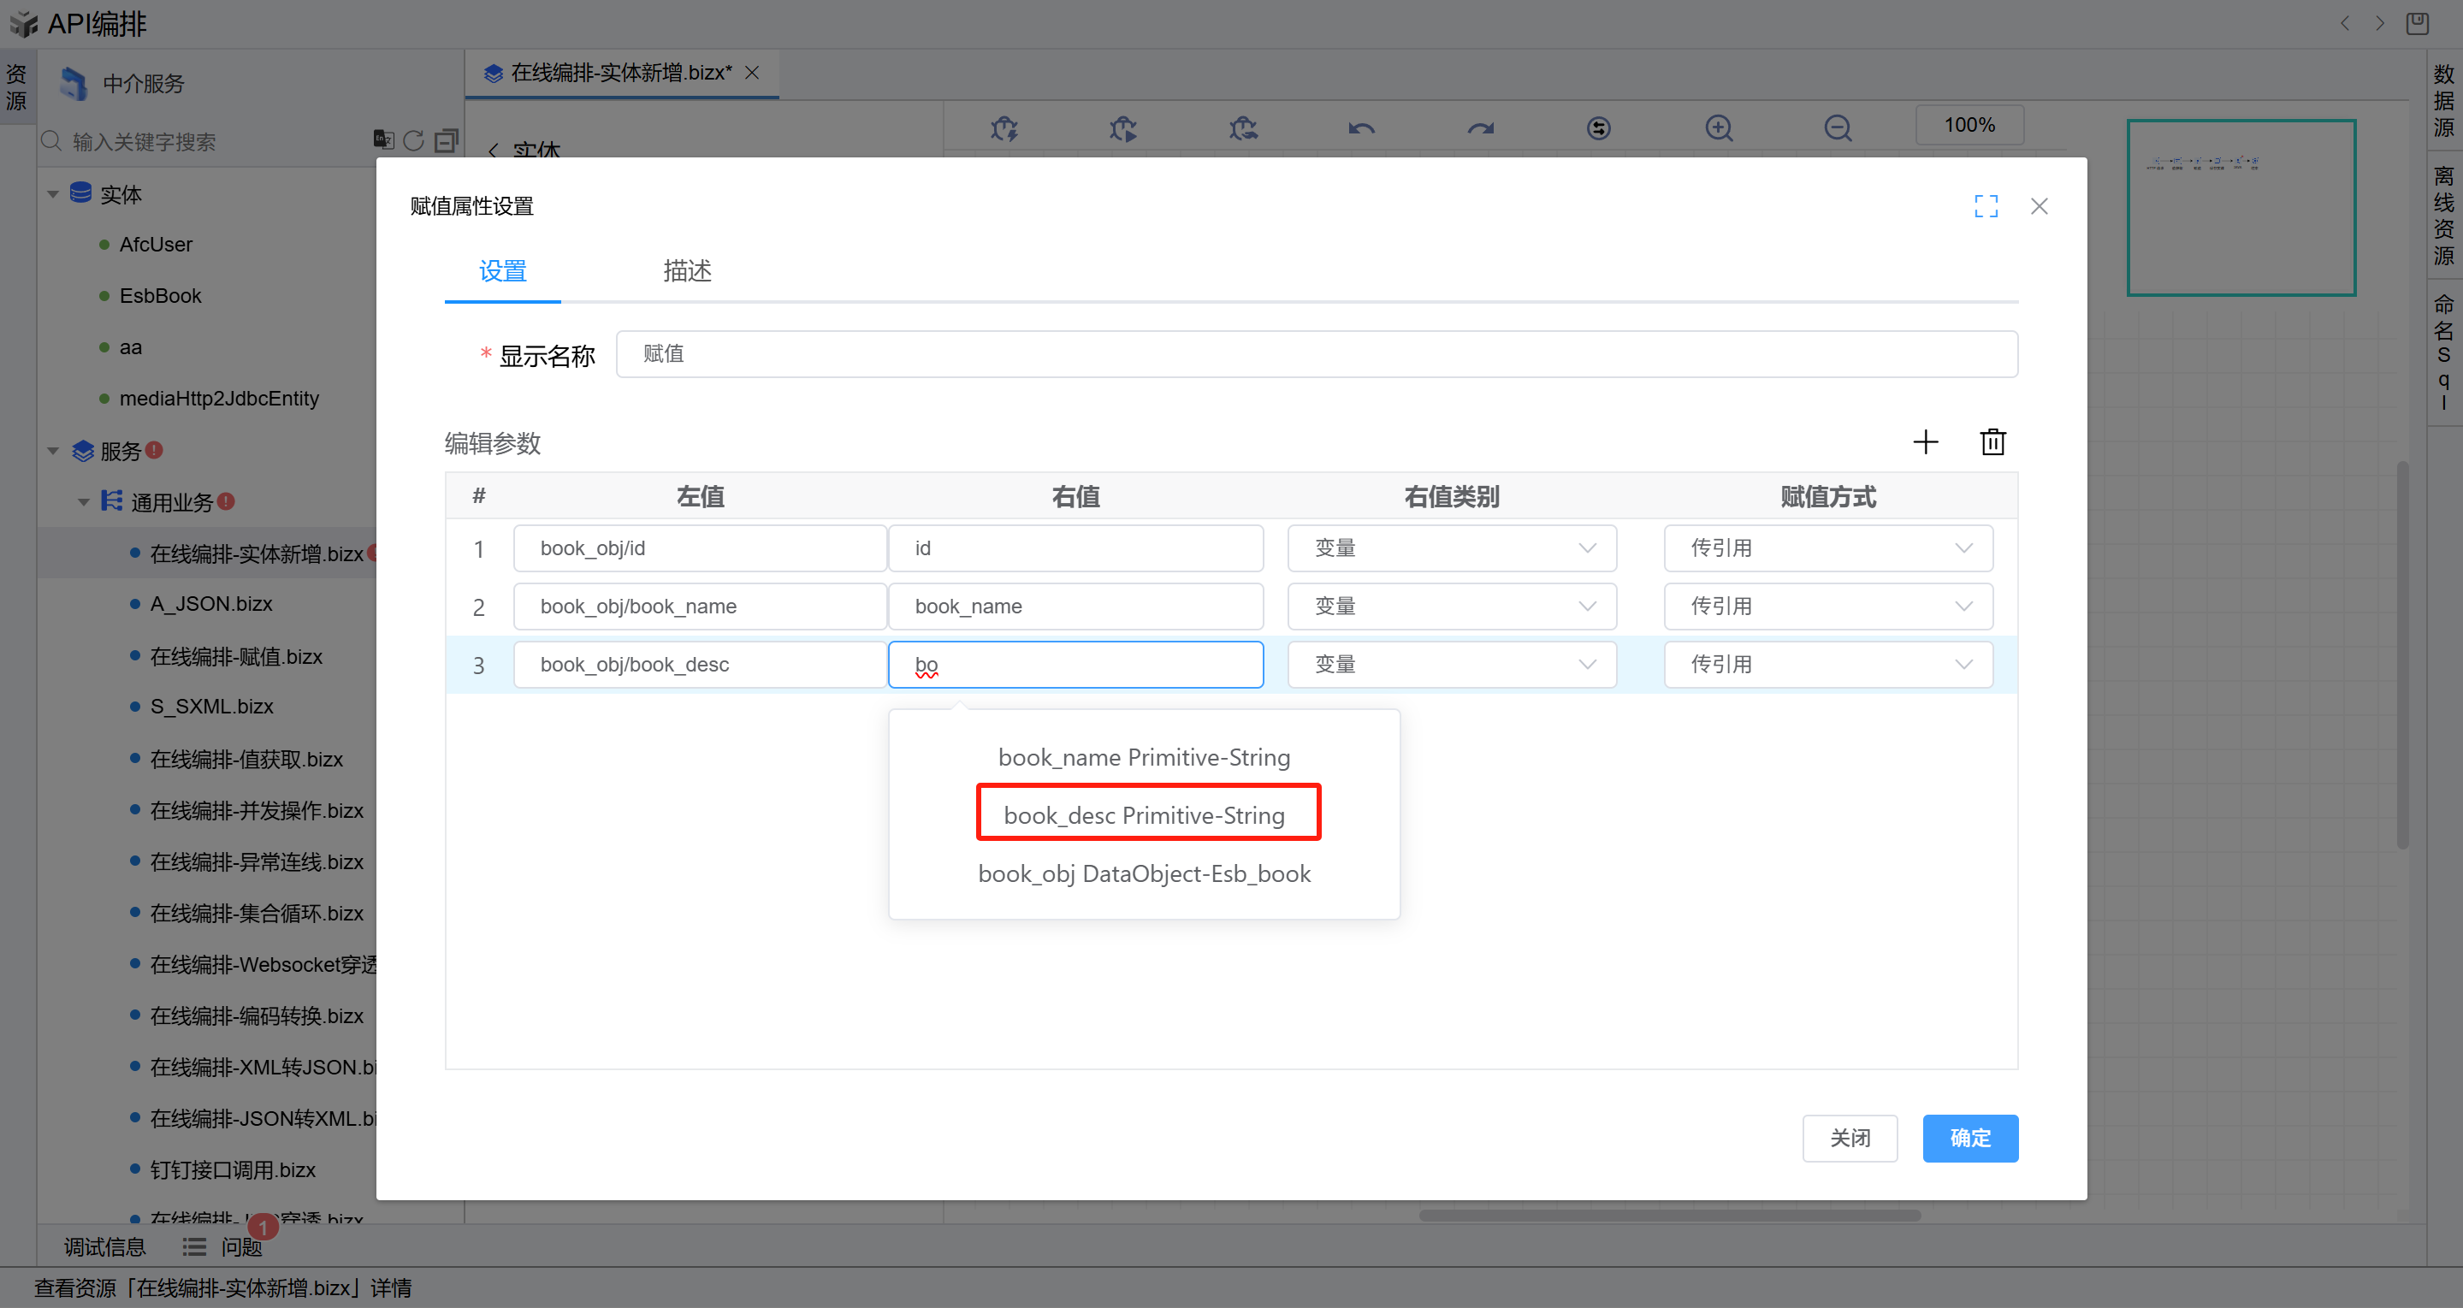Click the plus icon to add parameter row
This screenshot has height=1308, width=2463.
coord(1925,441)
